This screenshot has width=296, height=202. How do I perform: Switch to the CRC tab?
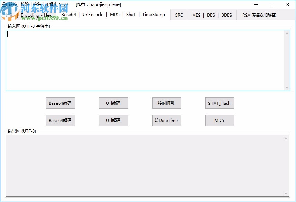179,15
